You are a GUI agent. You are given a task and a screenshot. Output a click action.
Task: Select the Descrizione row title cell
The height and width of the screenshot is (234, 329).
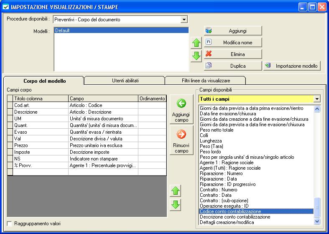point(41,112)
